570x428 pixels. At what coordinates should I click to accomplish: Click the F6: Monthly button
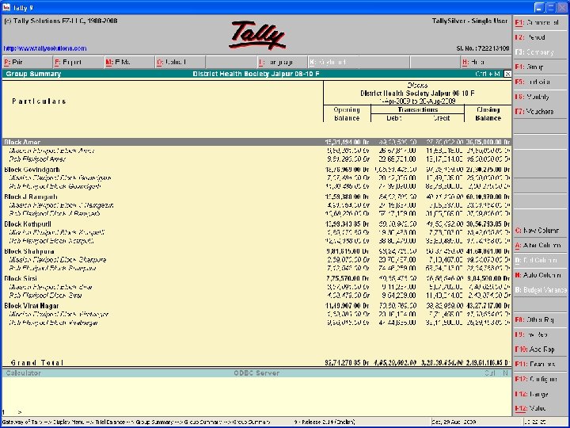point(541,97)
